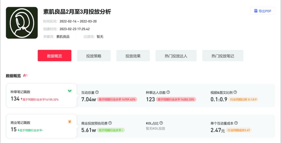281x143 pixels.
Task: Click the orange yen icon in 商业笔记篇数 card
Action: (70, 122)
